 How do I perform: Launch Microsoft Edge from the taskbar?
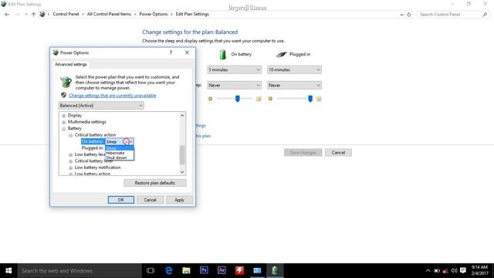click(169, 270)
